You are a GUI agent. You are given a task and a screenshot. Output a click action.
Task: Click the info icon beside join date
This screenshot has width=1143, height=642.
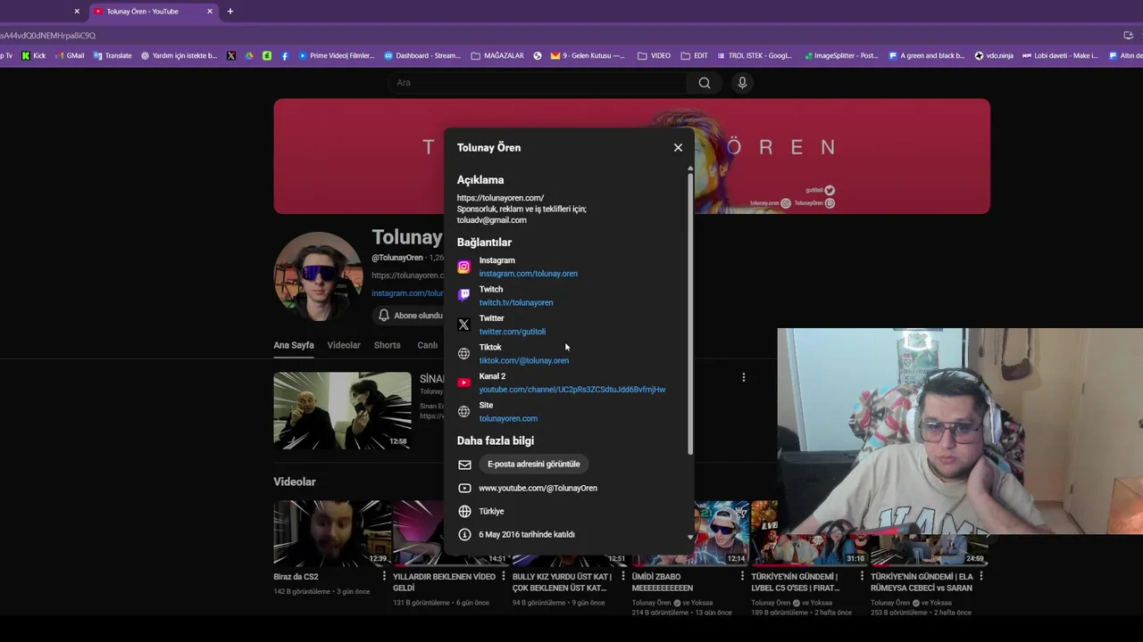click(x=464, y=534)
